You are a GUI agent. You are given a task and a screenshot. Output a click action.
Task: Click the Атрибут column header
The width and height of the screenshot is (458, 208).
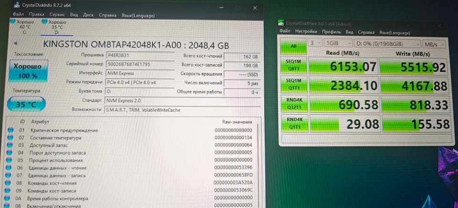[x=40, y=121]
